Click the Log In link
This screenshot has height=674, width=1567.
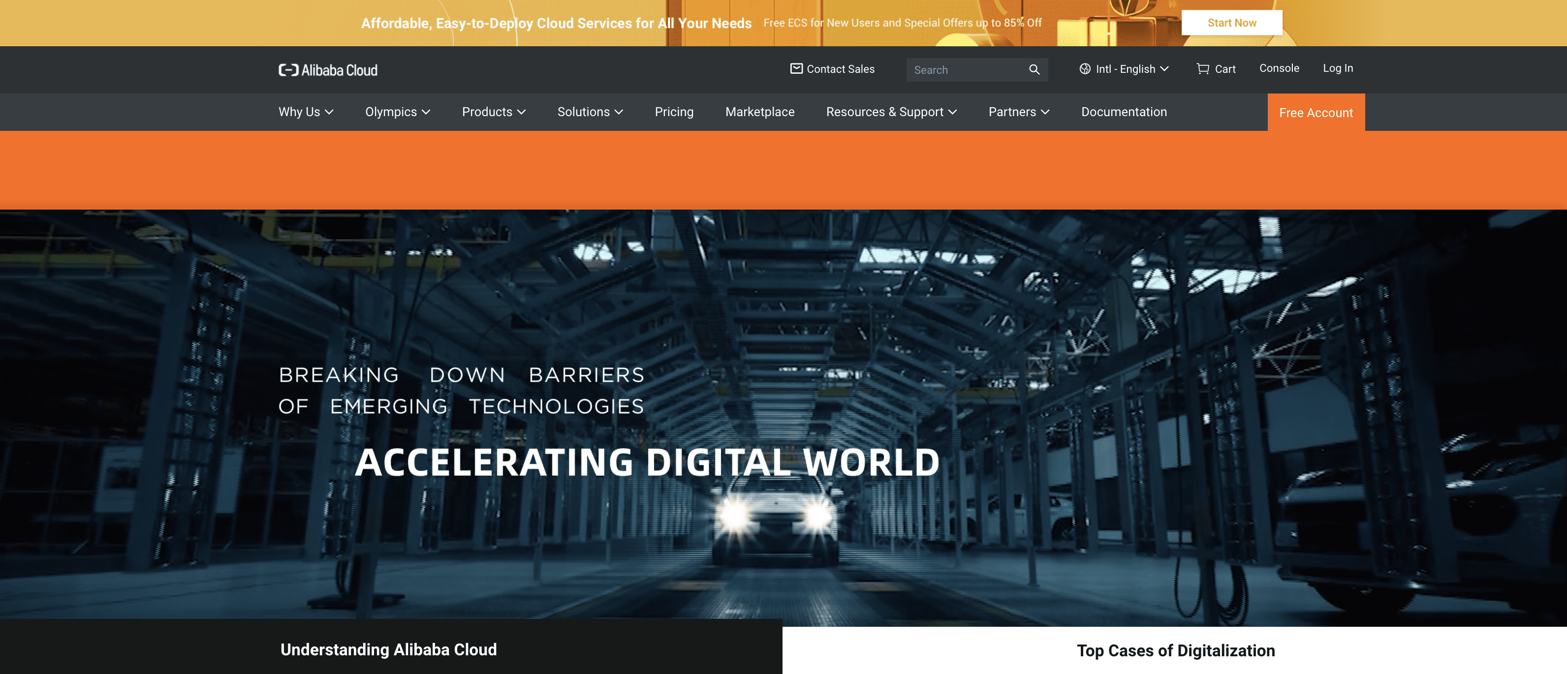click(x=1338, y=68)
